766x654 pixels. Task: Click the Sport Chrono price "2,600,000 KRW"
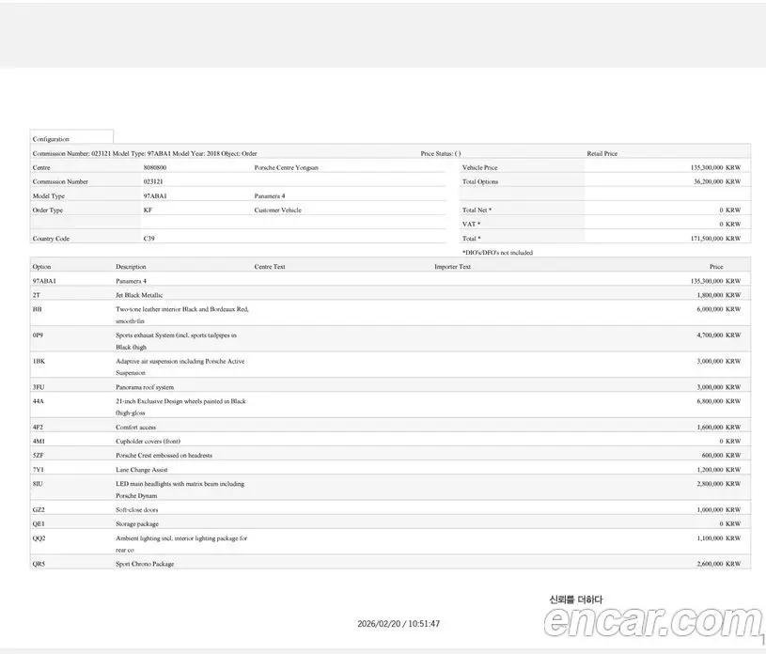(719, 564)
